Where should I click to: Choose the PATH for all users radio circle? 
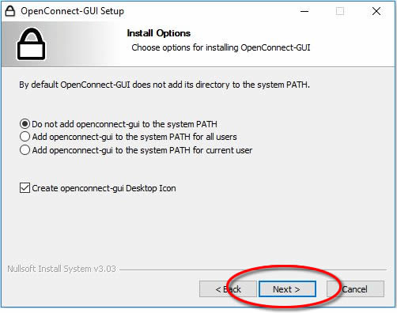25,137
